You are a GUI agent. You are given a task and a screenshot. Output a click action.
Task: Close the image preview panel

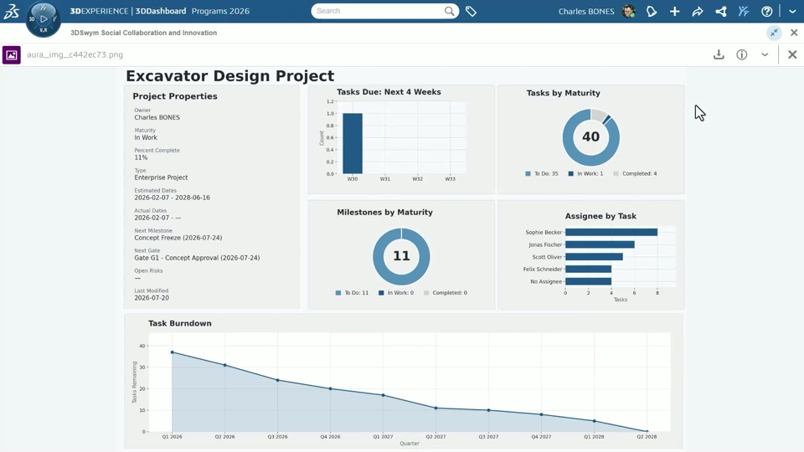coord(792,54)
